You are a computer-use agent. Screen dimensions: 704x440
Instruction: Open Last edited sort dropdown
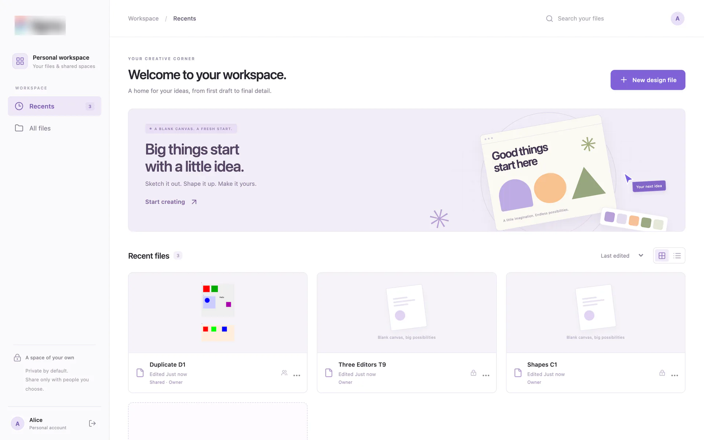(x=622, y=256)
